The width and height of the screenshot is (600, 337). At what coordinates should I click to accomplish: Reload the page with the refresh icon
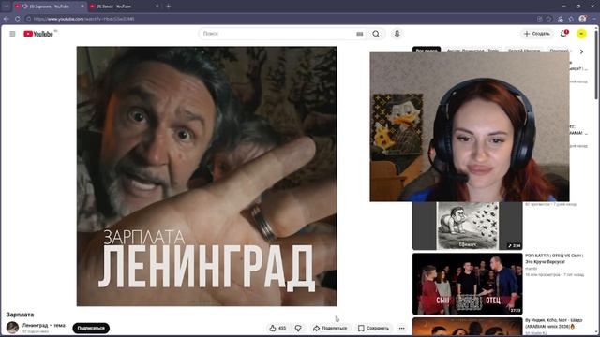pyautogui.click(x=18, y=19)
